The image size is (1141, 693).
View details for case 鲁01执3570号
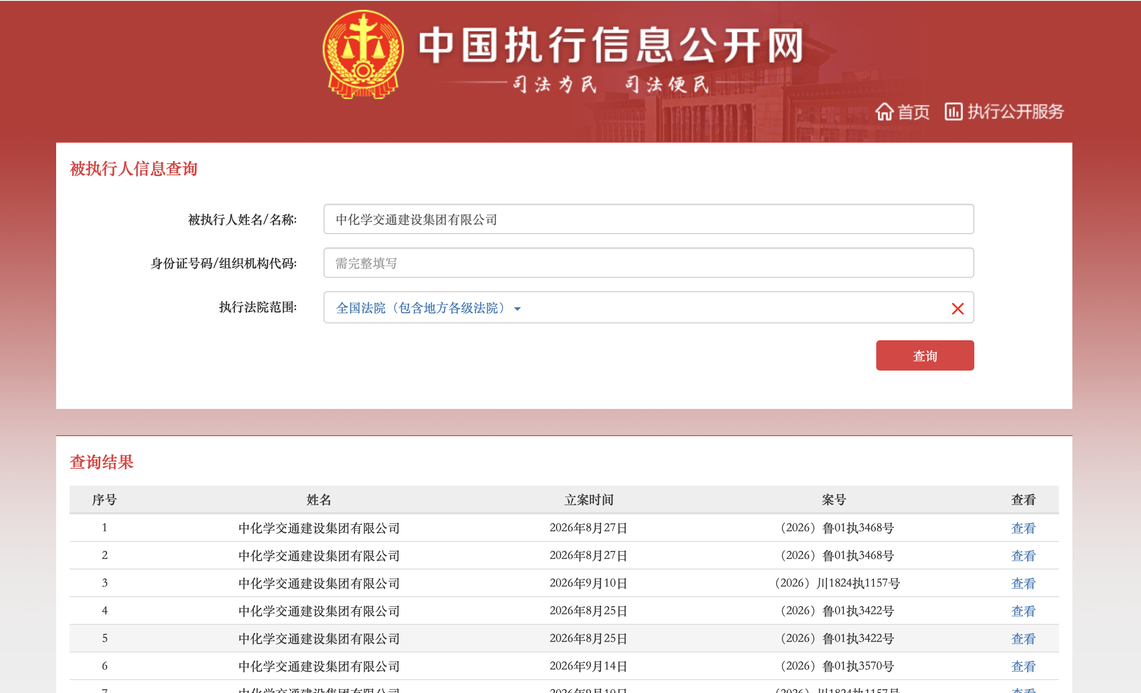coord(1022,667)
